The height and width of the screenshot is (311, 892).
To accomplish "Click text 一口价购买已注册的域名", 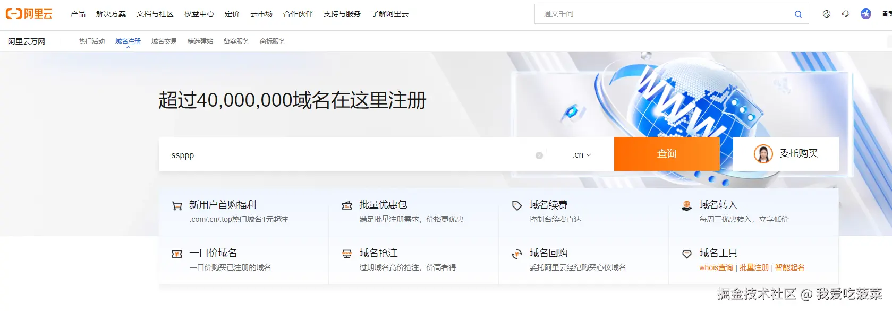I will point(230,268).
